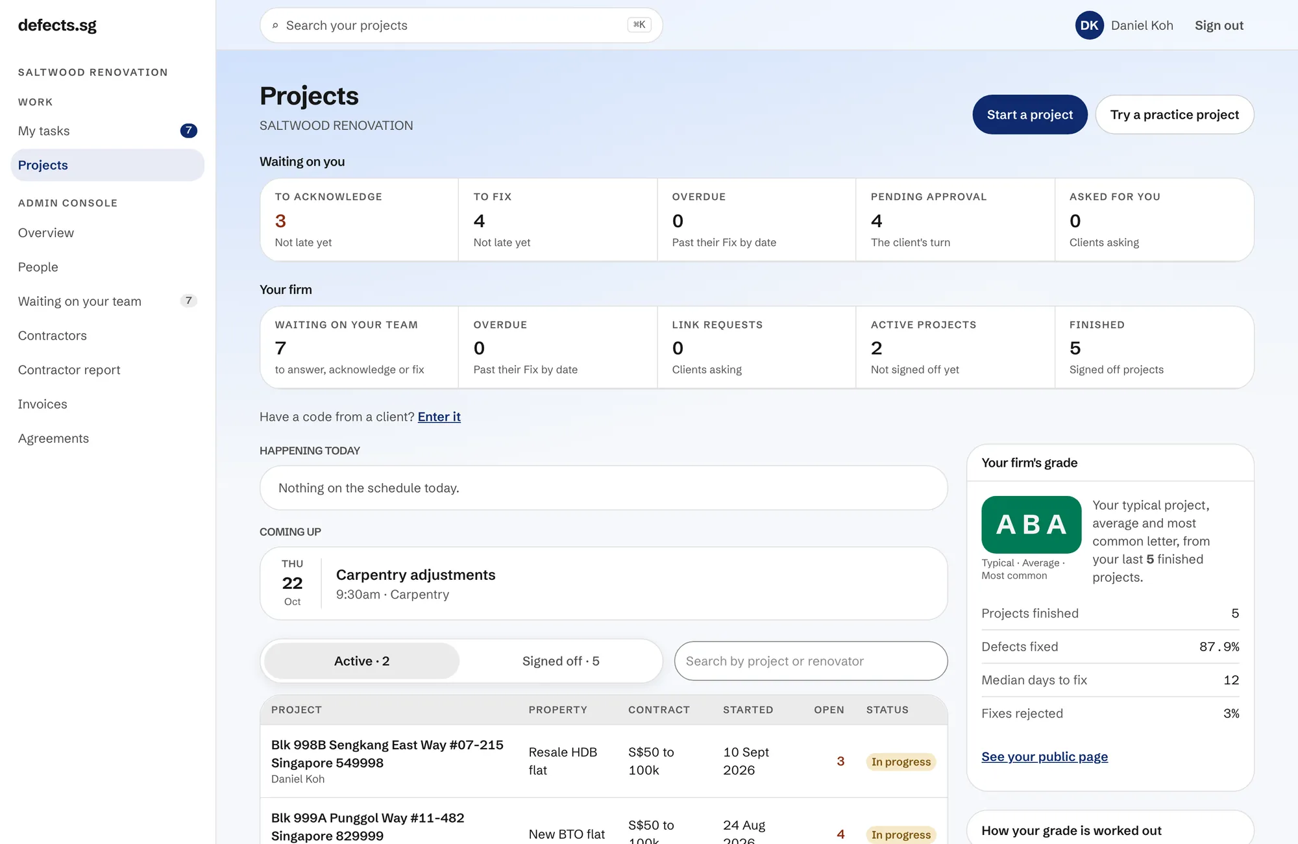Click In progress badge for Sengkang project
1298x844 pixels.
[901, 762]
